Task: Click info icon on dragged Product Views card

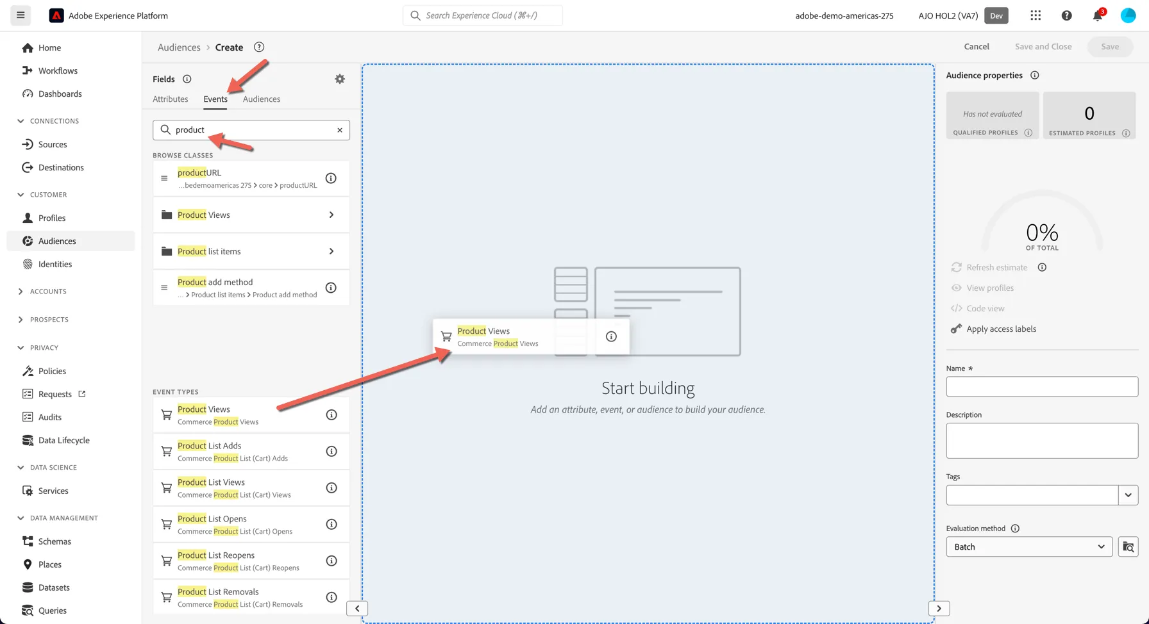Action: coord(611,336)
